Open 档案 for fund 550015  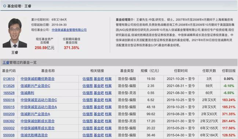[108, 107]
